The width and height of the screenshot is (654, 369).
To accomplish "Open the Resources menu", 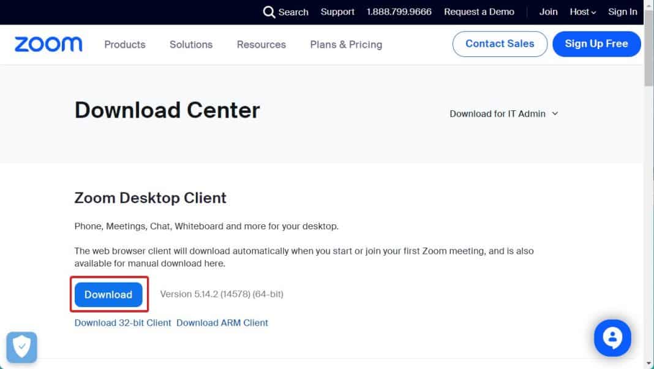I will click(x=261, y=44).
